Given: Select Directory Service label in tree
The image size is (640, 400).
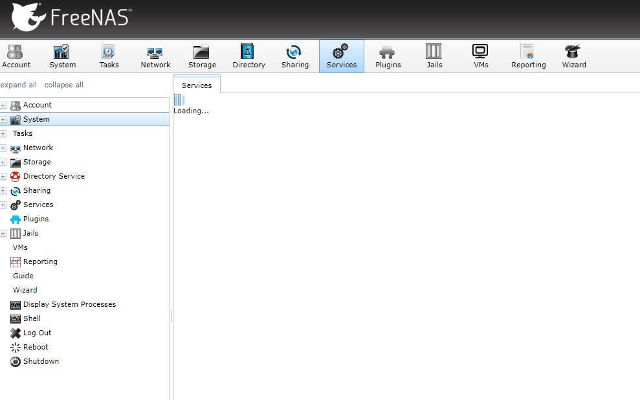Looking at the screenshot, I should [54, 176].
